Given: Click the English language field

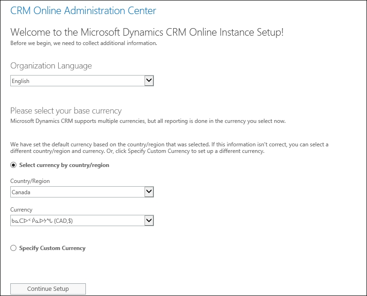Looking at the screenshot, I should click(82, 81).
